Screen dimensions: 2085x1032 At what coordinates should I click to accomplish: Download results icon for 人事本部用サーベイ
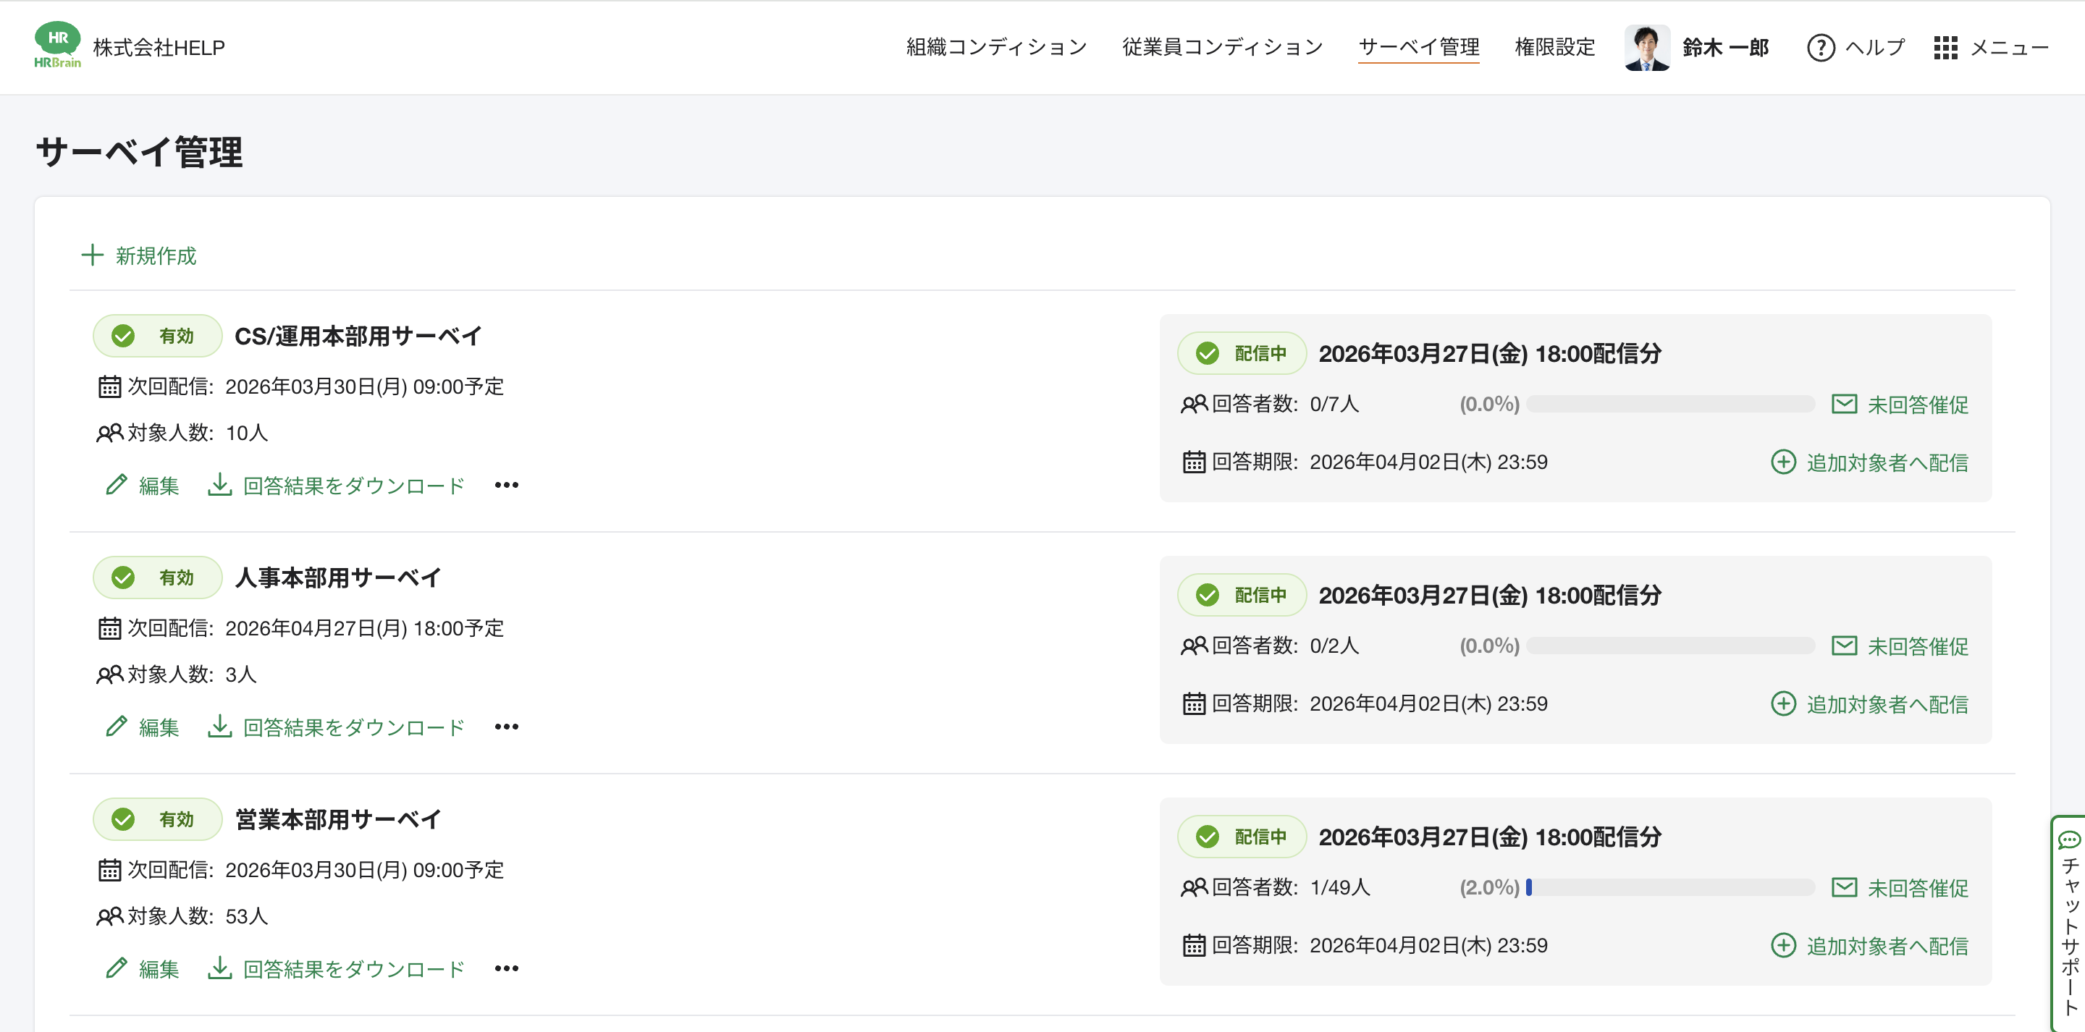(x=219, y=726)
